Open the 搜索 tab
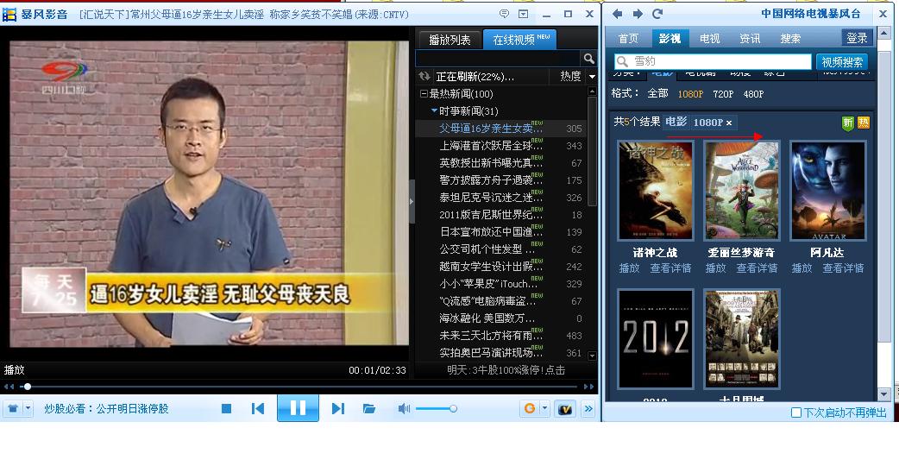The width and height of the screenshot is (899, 466). [790, 39]
